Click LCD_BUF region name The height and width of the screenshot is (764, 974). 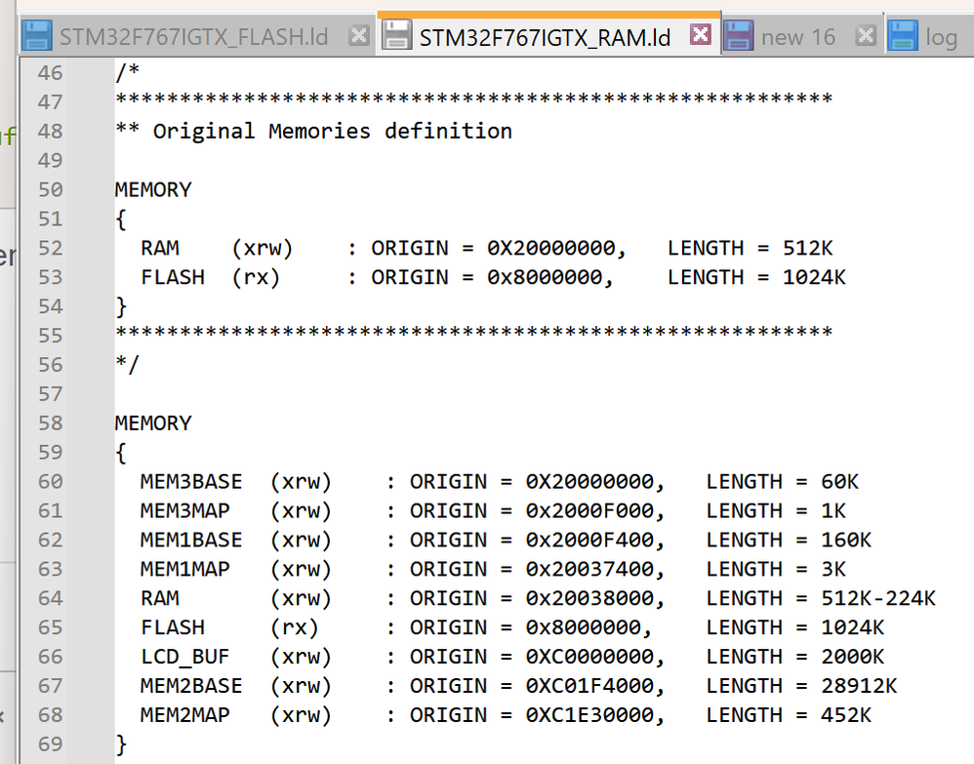pos(185,657)
